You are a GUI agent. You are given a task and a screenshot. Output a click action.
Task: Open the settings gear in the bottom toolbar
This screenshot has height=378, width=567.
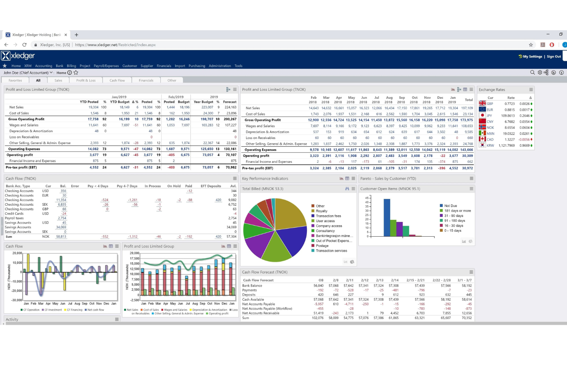click(540, 72)
